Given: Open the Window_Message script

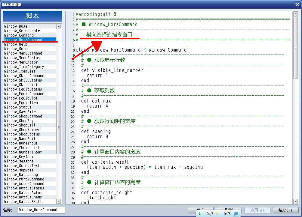Looking at the screenshot, I should 30,161.
